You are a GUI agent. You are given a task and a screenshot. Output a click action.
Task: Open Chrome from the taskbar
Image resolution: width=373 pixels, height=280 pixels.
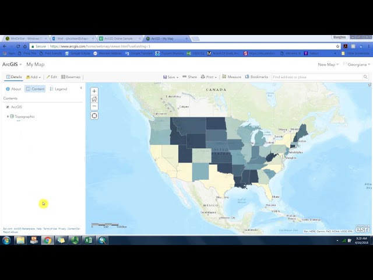click(48, 240)
